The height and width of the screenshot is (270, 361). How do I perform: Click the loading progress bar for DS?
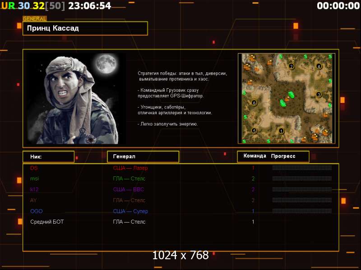(x=302, y=168)
